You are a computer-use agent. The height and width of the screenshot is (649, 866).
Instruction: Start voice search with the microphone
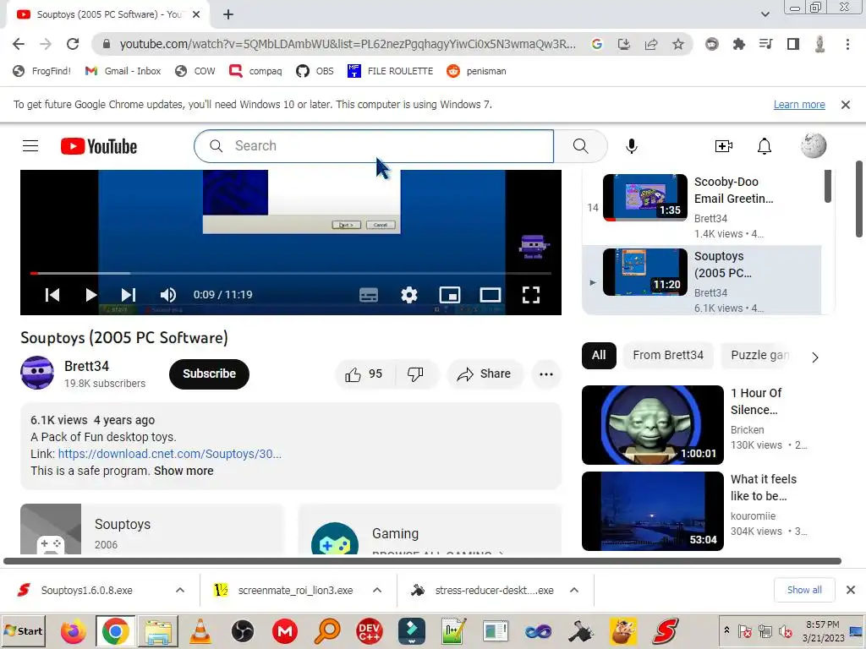click(631, 146)
